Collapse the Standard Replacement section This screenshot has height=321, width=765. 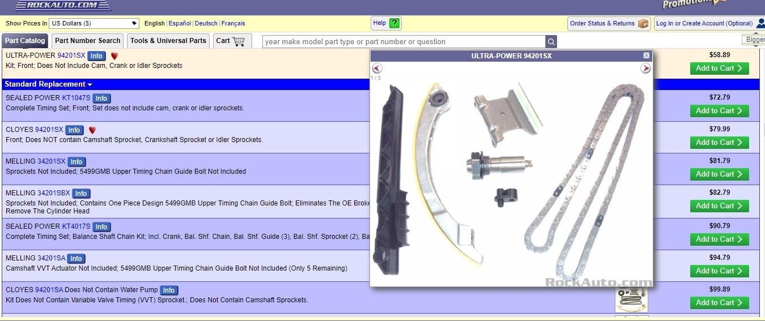point(48,84)
